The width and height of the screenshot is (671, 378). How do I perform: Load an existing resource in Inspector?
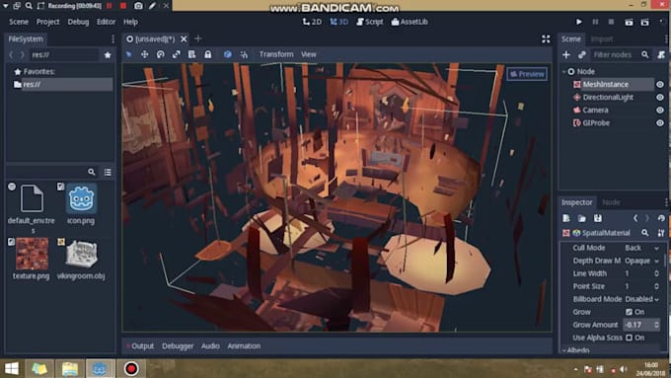582,218
